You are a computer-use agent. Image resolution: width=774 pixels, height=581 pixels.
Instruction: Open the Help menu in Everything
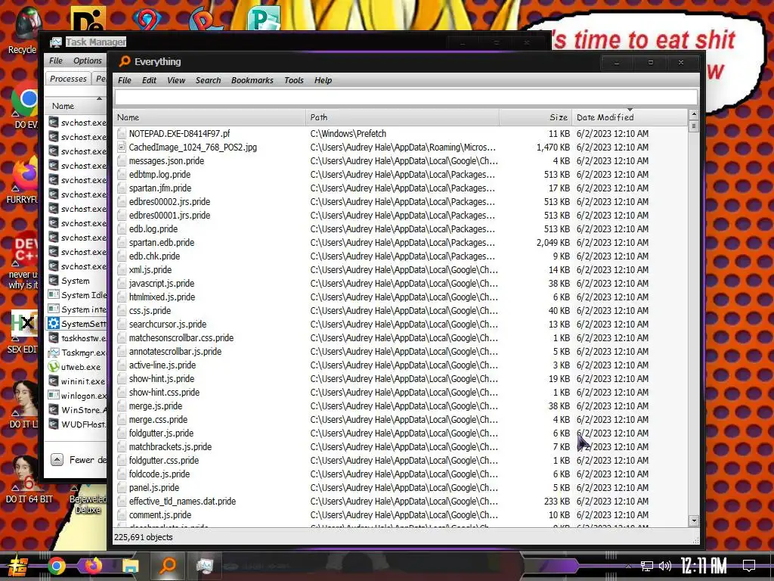click(323, 80)
